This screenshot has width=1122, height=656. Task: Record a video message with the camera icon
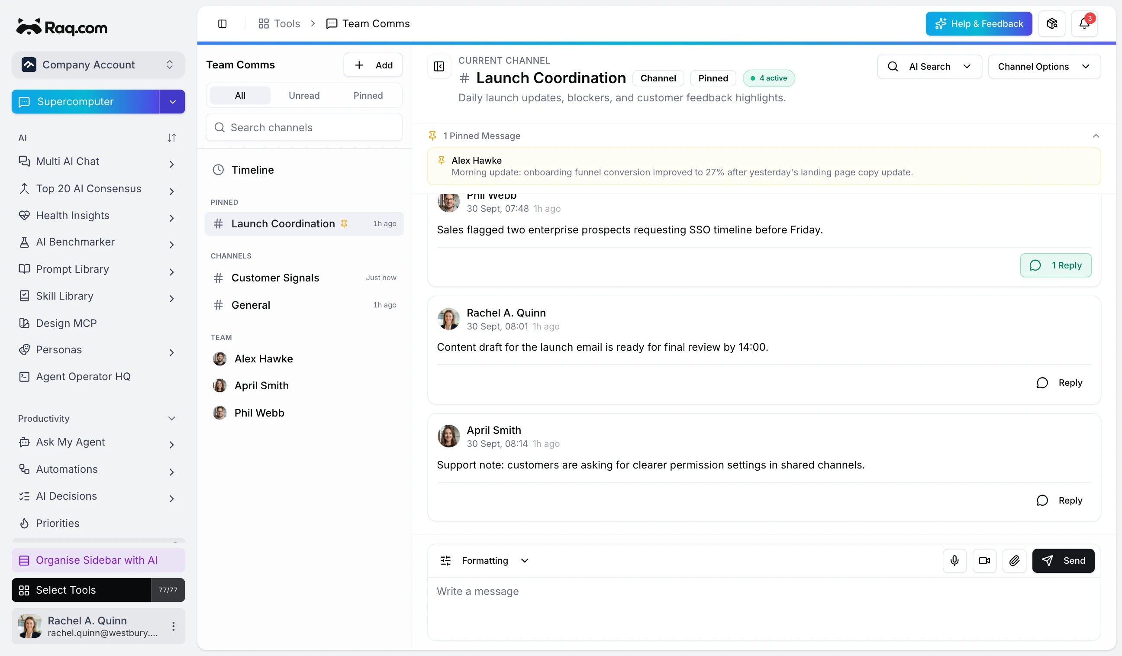click(984, 560)
